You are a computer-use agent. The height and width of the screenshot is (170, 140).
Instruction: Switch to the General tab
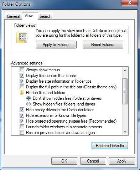(x=14, y=16)
